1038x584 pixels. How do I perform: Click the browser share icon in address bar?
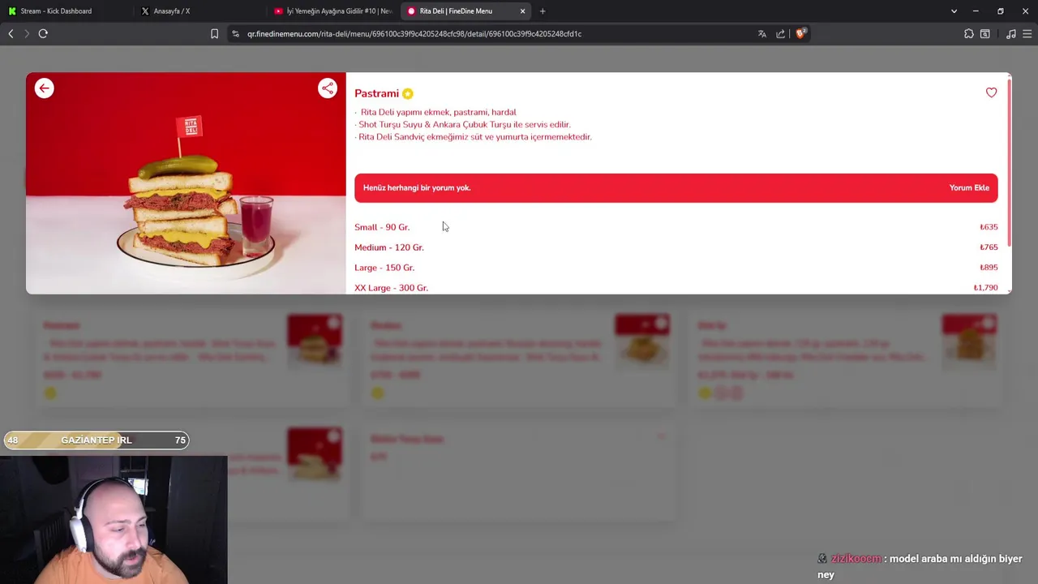click(x=780, y=33)
